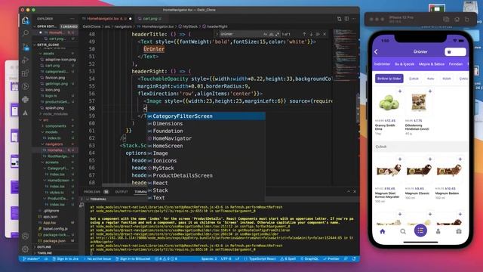483x272 pixels.
Task: Toggle Match Whole Word in the find widget
Action: pos(271,34)
